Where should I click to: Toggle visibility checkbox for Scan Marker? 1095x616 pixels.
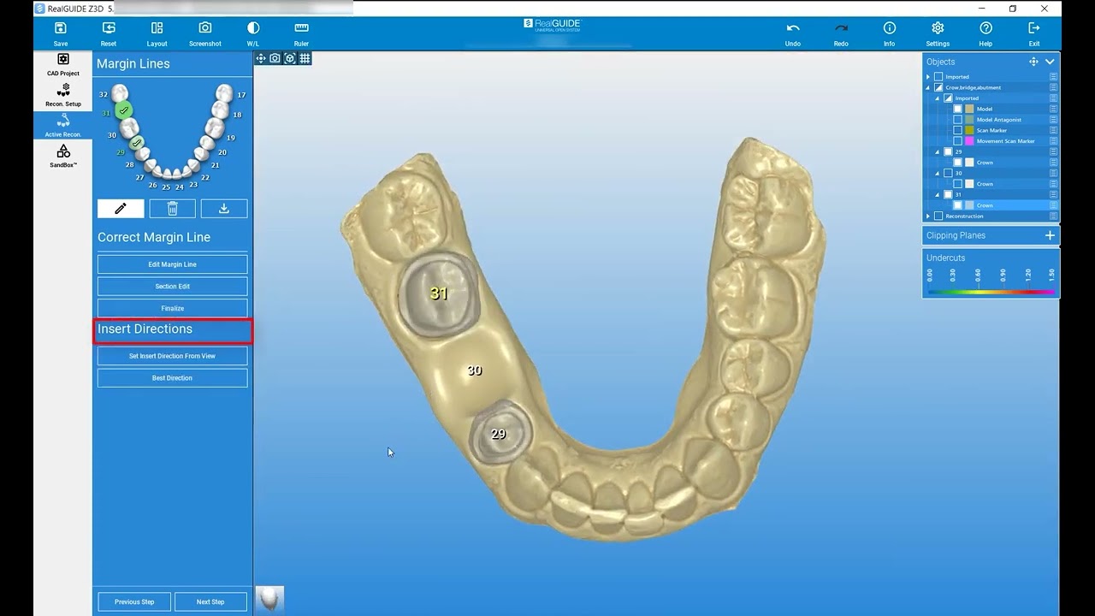(958, 130)
